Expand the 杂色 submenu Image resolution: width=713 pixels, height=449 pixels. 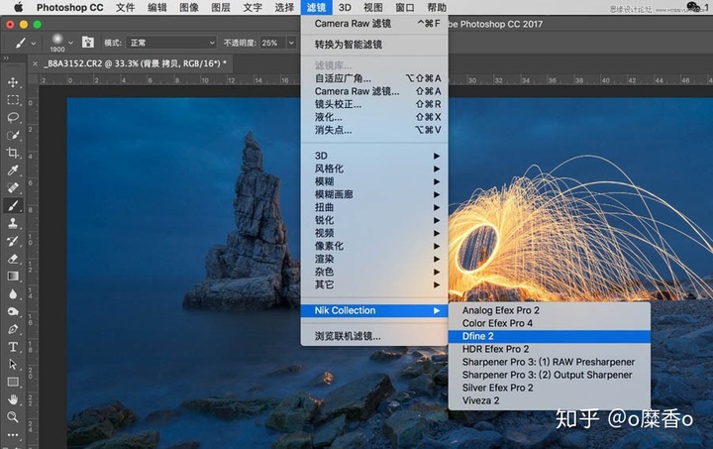coord(374,272)
